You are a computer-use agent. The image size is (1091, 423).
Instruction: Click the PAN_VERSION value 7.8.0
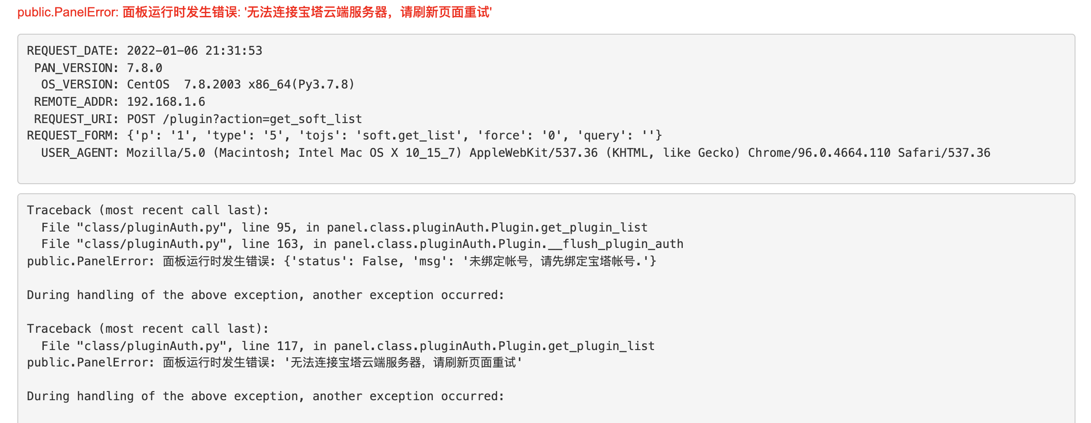pos(145,68)
